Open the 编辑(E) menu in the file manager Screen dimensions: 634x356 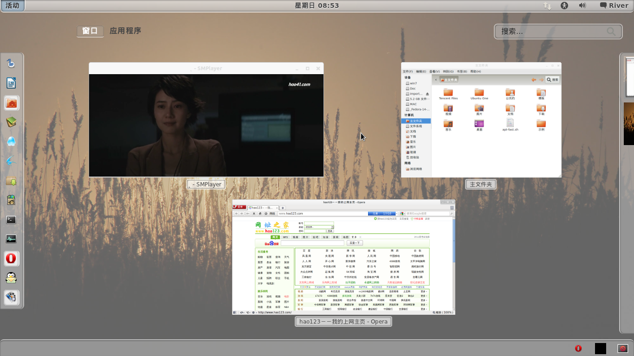[421, 71]
